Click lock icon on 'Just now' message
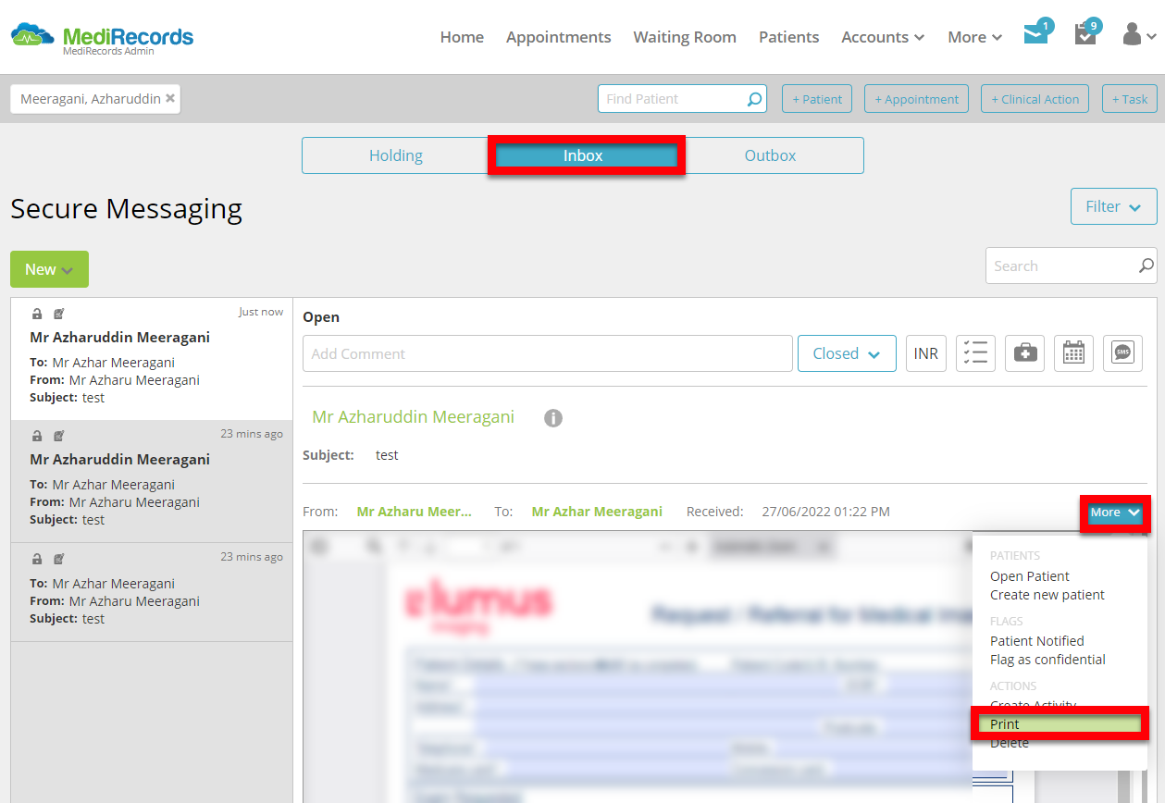 click(37, 314)
